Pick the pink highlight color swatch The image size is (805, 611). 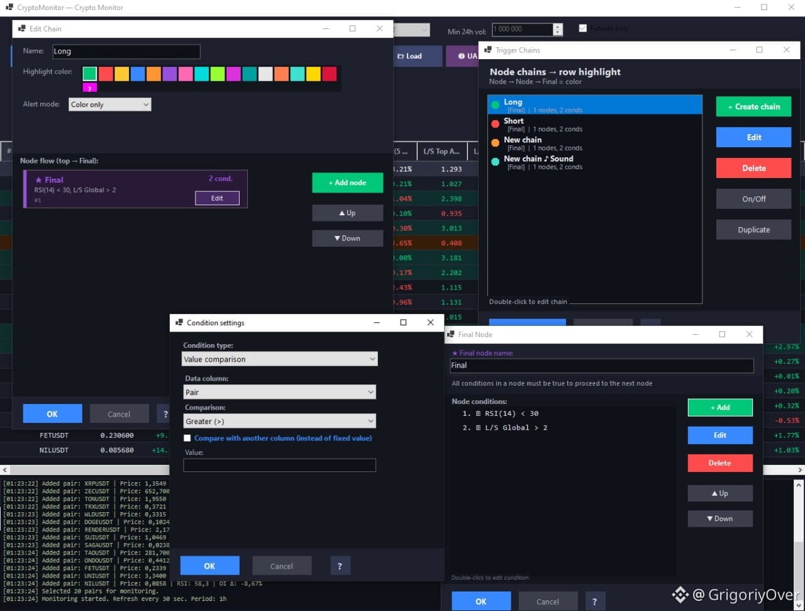[186, 74]
